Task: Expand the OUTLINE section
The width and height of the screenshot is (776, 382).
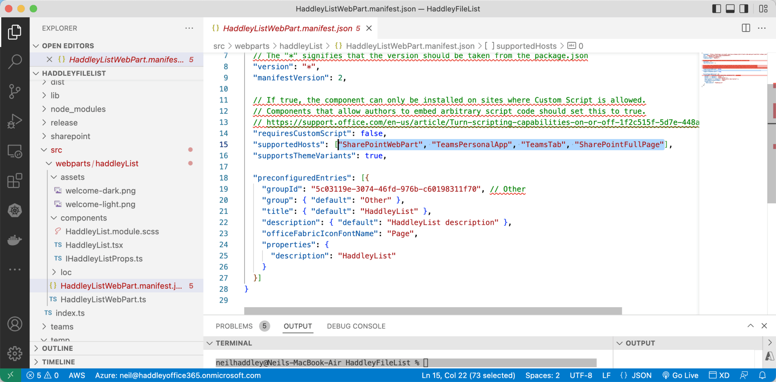Action: tap(57, 348)
